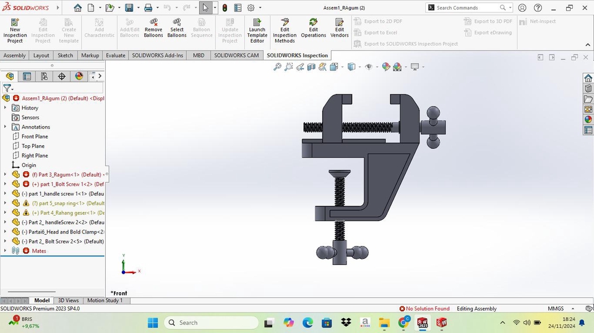This screenshot has width=594, height=333.
Task: Select the DimXpertManager crosshair tab icon
Action: (x=62, y=76)
